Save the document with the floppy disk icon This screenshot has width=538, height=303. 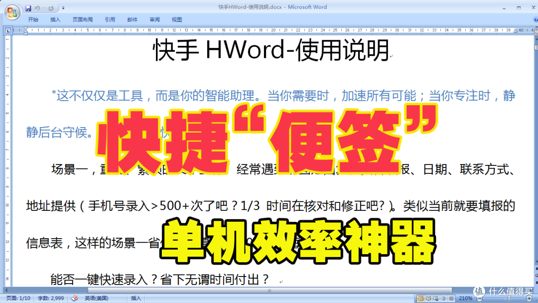click(x=28, y=8)
